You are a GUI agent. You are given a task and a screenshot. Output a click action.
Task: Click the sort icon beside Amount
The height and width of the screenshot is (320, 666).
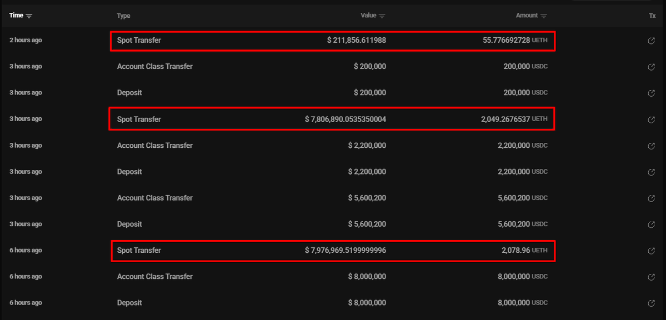[544, 16]
